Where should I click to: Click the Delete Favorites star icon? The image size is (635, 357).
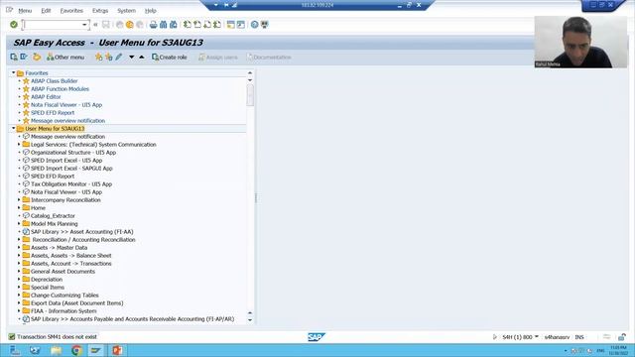point(108,58)
